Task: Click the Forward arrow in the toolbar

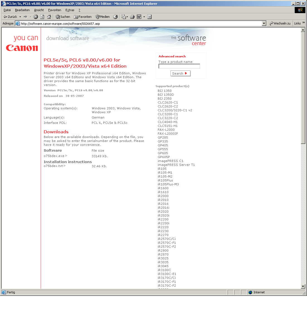Action: (x=25, y=17)
